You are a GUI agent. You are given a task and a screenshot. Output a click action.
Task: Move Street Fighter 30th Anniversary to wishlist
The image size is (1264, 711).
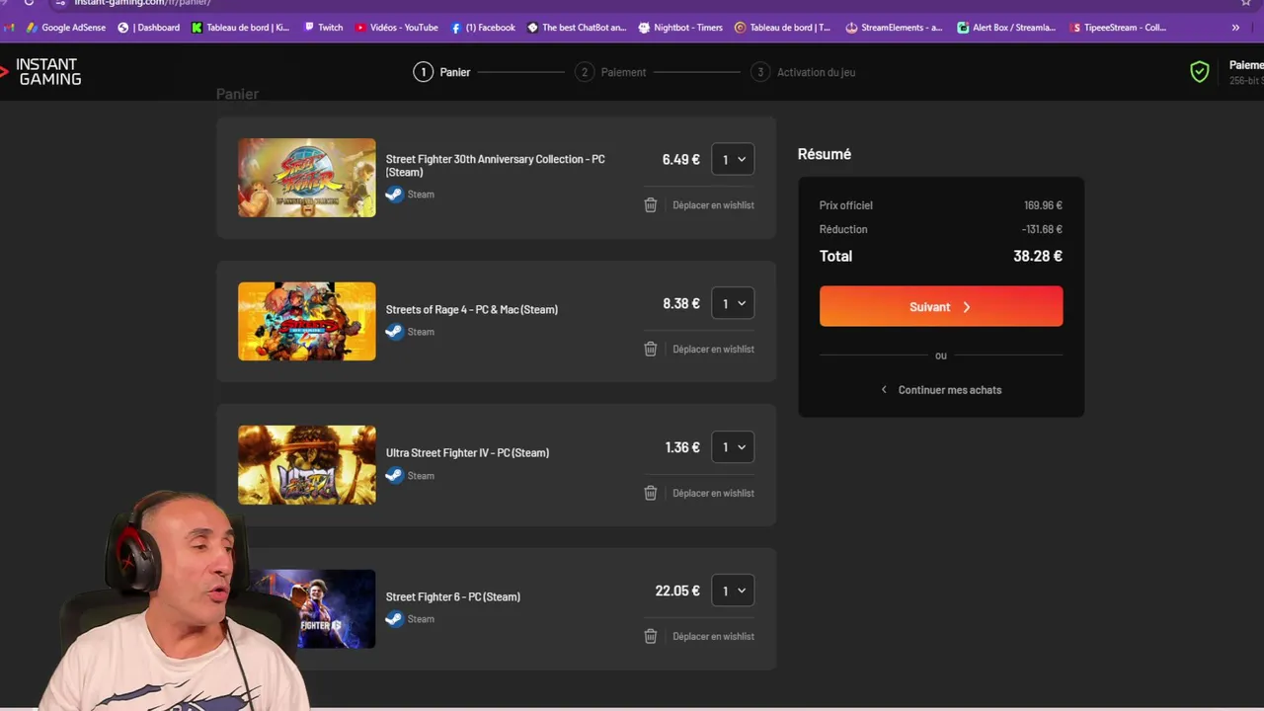click(713, 205)
